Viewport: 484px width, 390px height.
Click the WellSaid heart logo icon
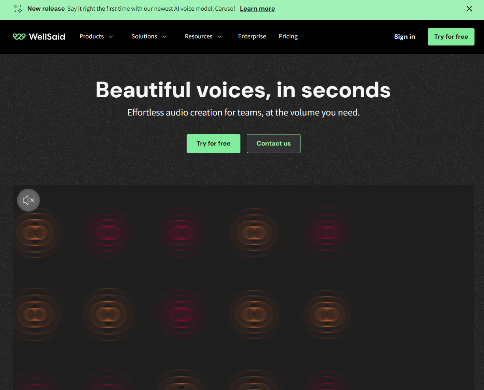point(19,37)
